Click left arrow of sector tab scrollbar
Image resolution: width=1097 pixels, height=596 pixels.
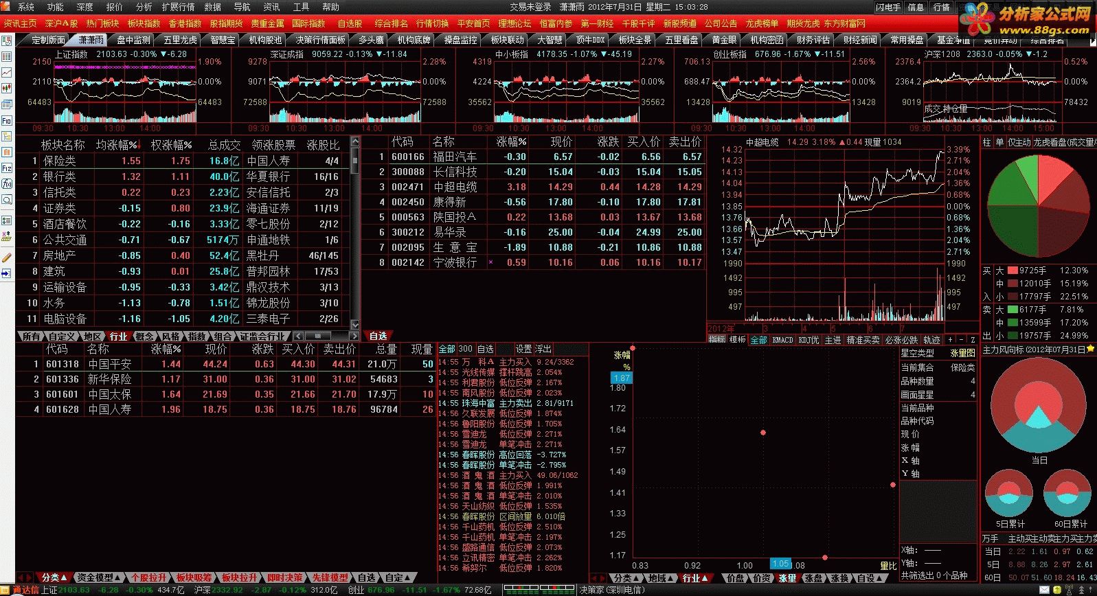pos(297,336)
